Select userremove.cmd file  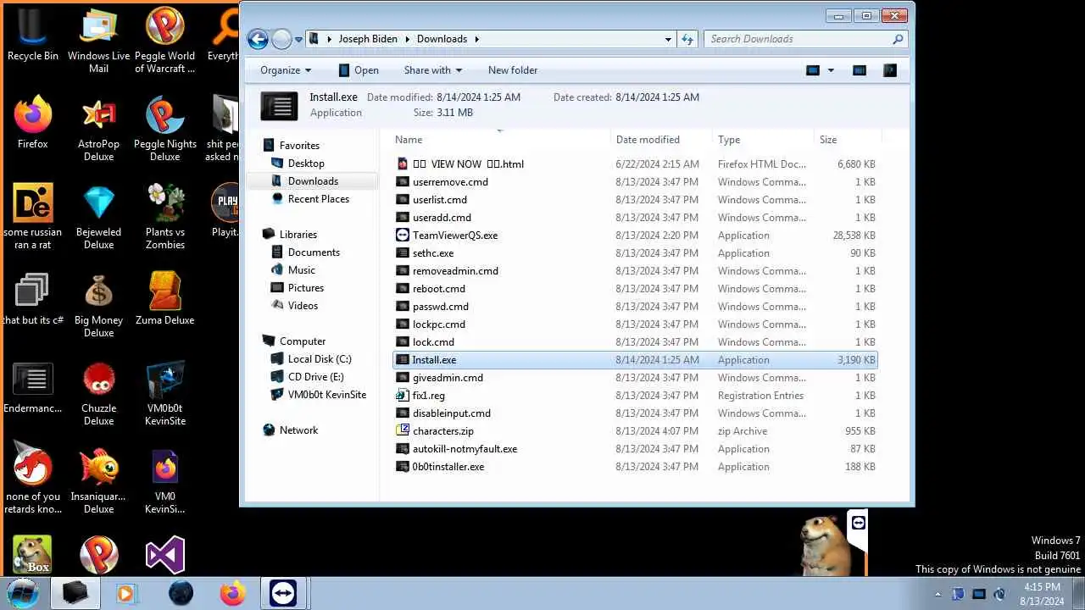click(635, 182)
